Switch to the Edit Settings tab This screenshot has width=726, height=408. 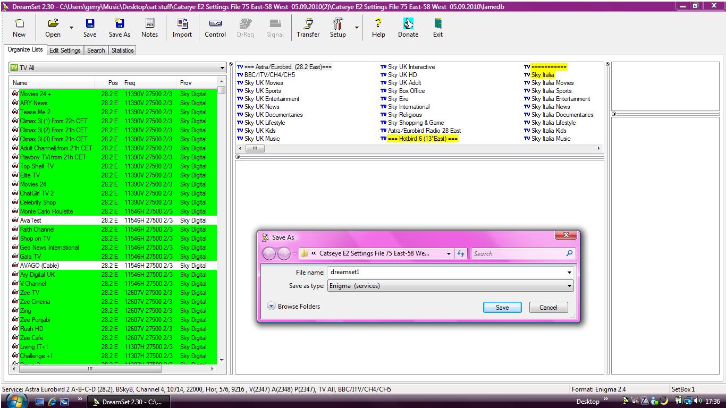[x=64, y=50]
